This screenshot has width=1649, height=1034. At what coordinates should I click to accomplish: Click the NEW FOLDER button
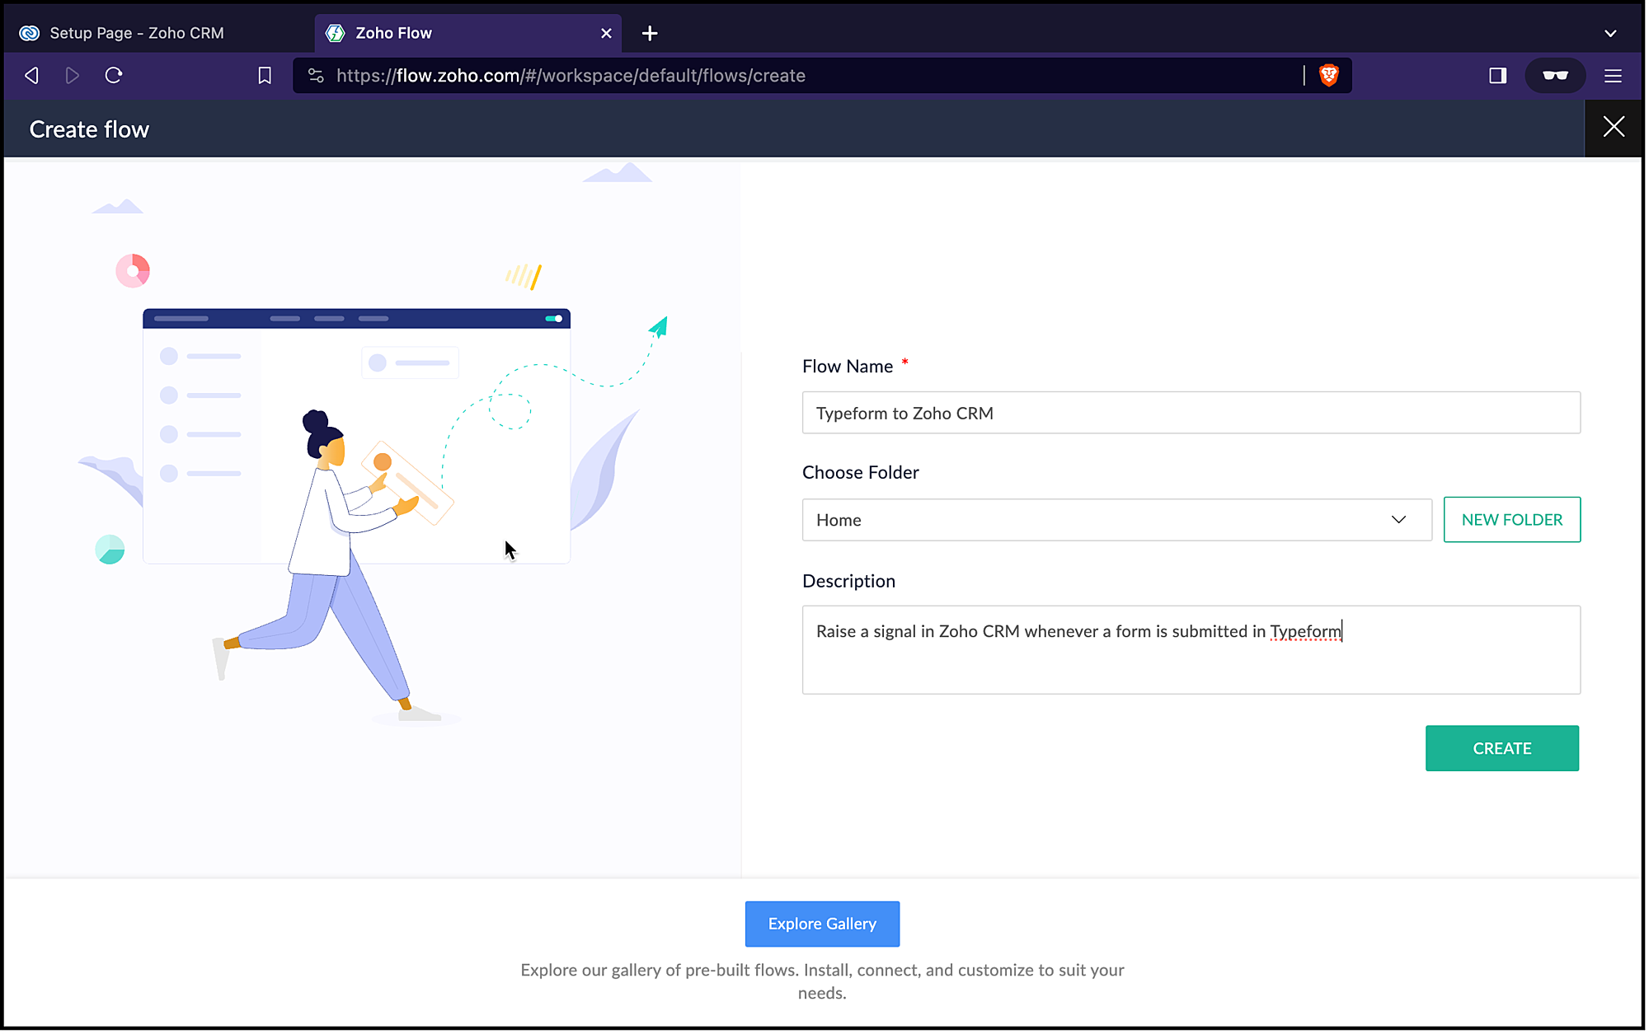coord(1511,520)
